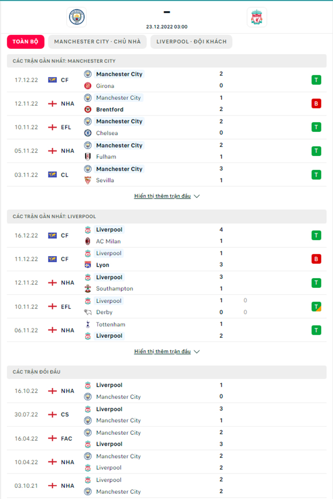Image resolution: width=333 pixels, height=499 pixels.
Task: Click the Lyon team logo
Action: 88,265
